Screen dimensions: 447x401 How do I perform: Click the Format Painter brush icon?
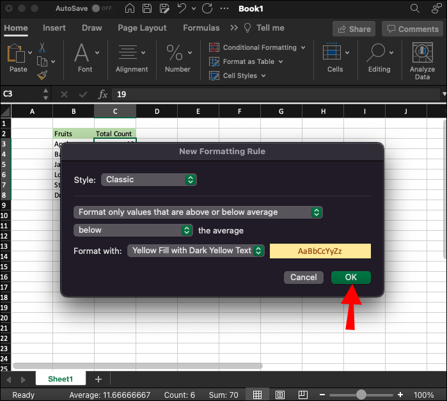(x=42, y=75)
